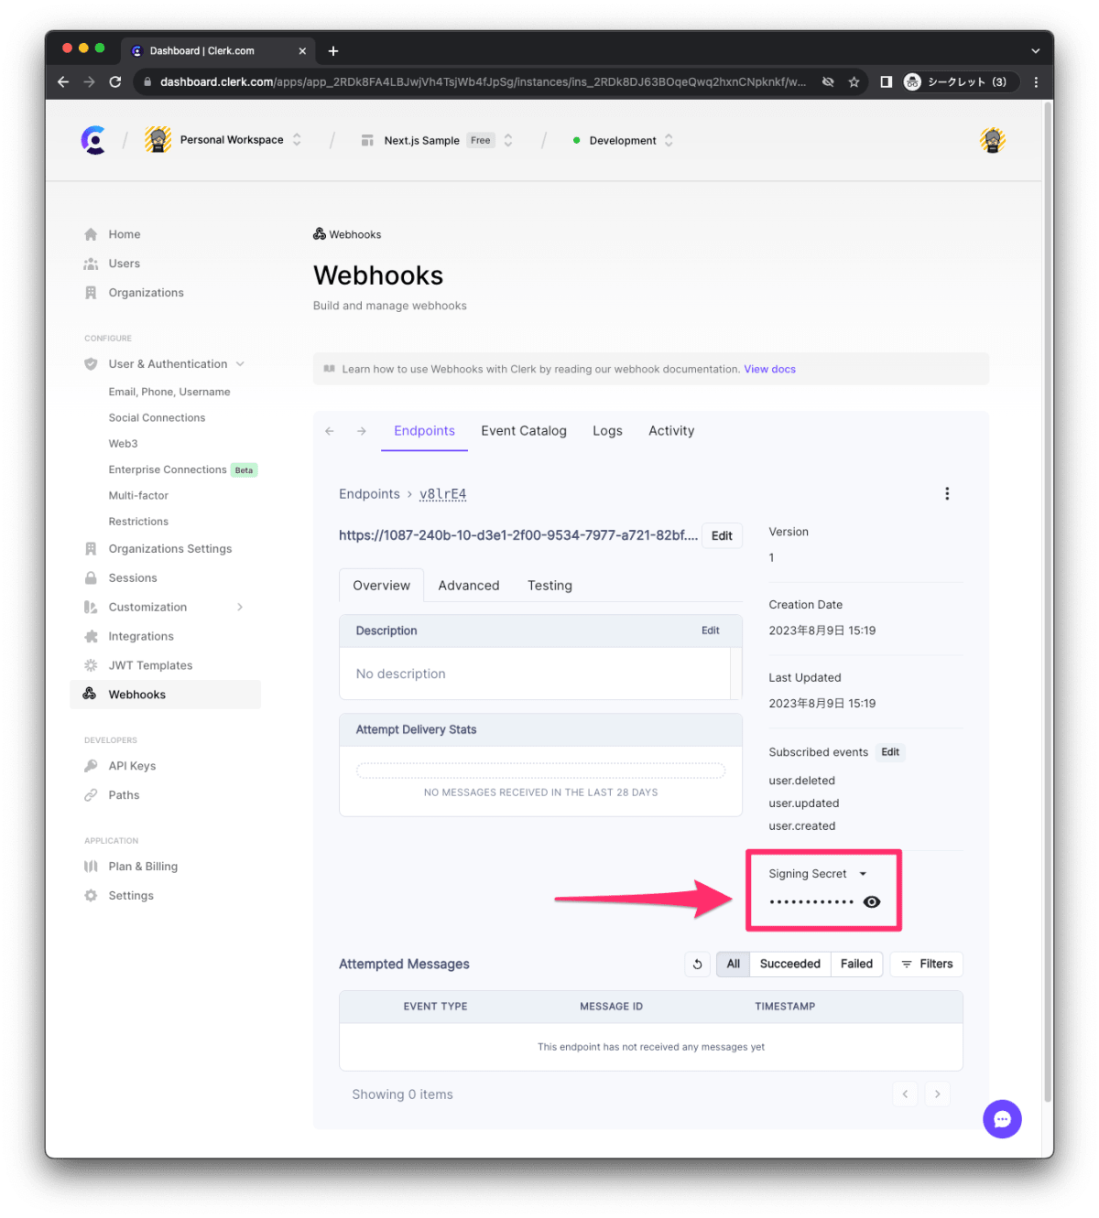Collapse User & Authentication section

pos(240,363)
